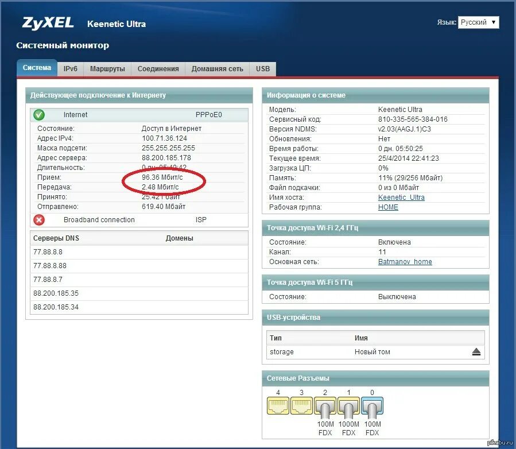Open the IPv6 tab
This screenshot has width=516, height=449.
(x=71, y=69)
